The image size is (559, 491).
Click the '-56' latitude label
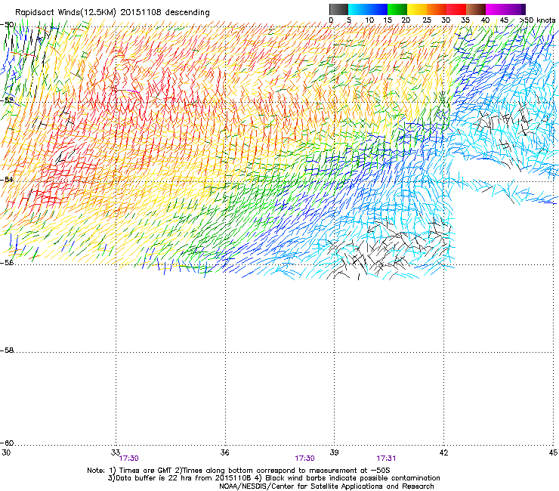7,262
